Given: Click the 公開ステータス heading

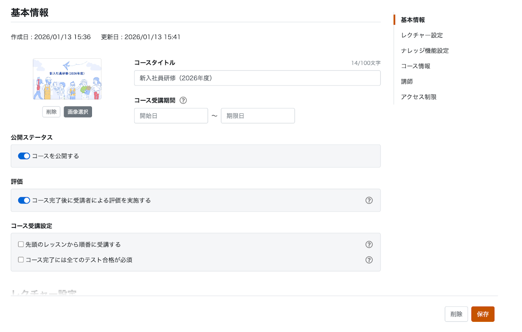Looking at the screenshot, I should 32,137.
